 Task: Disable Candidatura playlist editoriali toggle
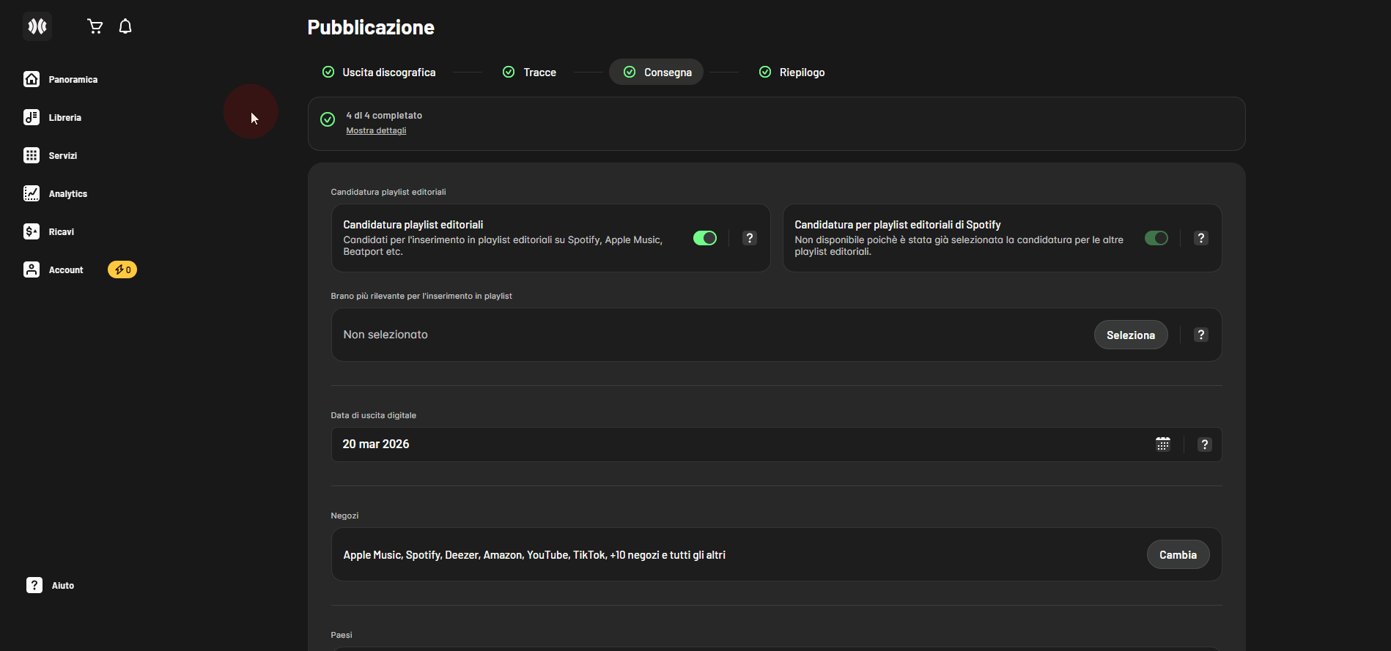(x=705, y=239)
